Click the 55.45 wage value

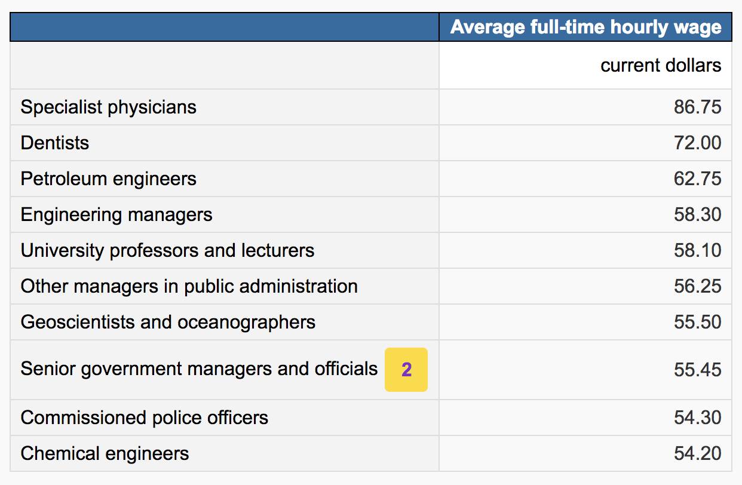tap(697, 370)
